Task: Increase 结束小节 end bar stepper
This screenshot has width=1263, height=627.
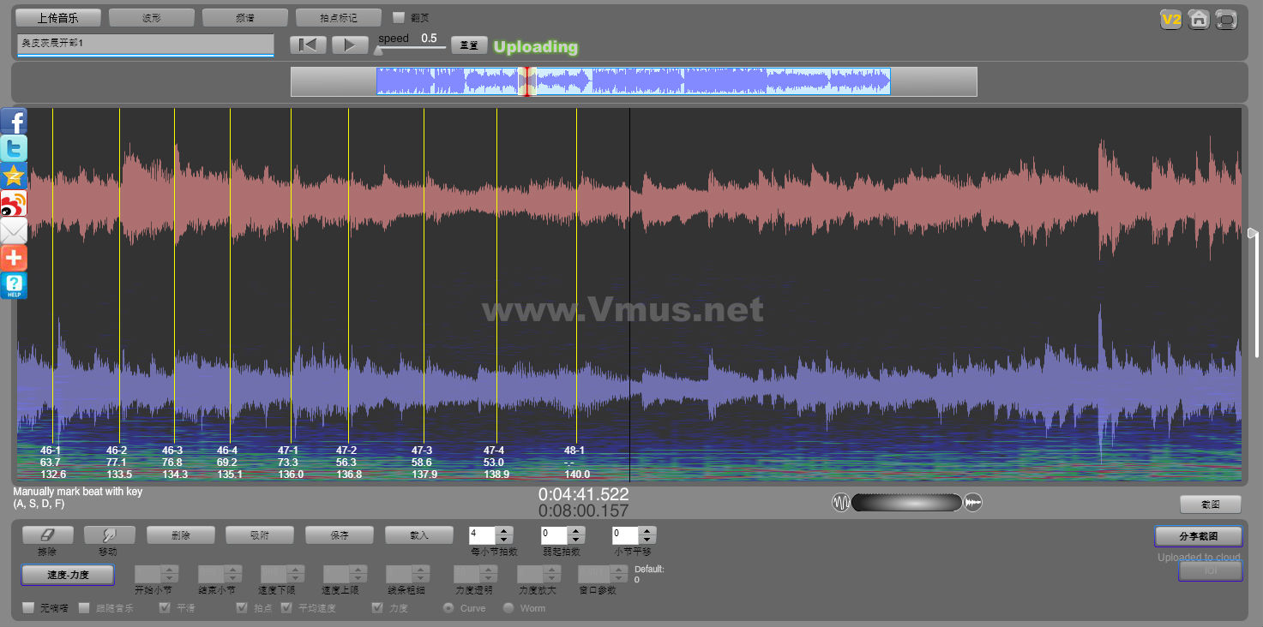Action: pyautogui.click(x=232, y=570)
